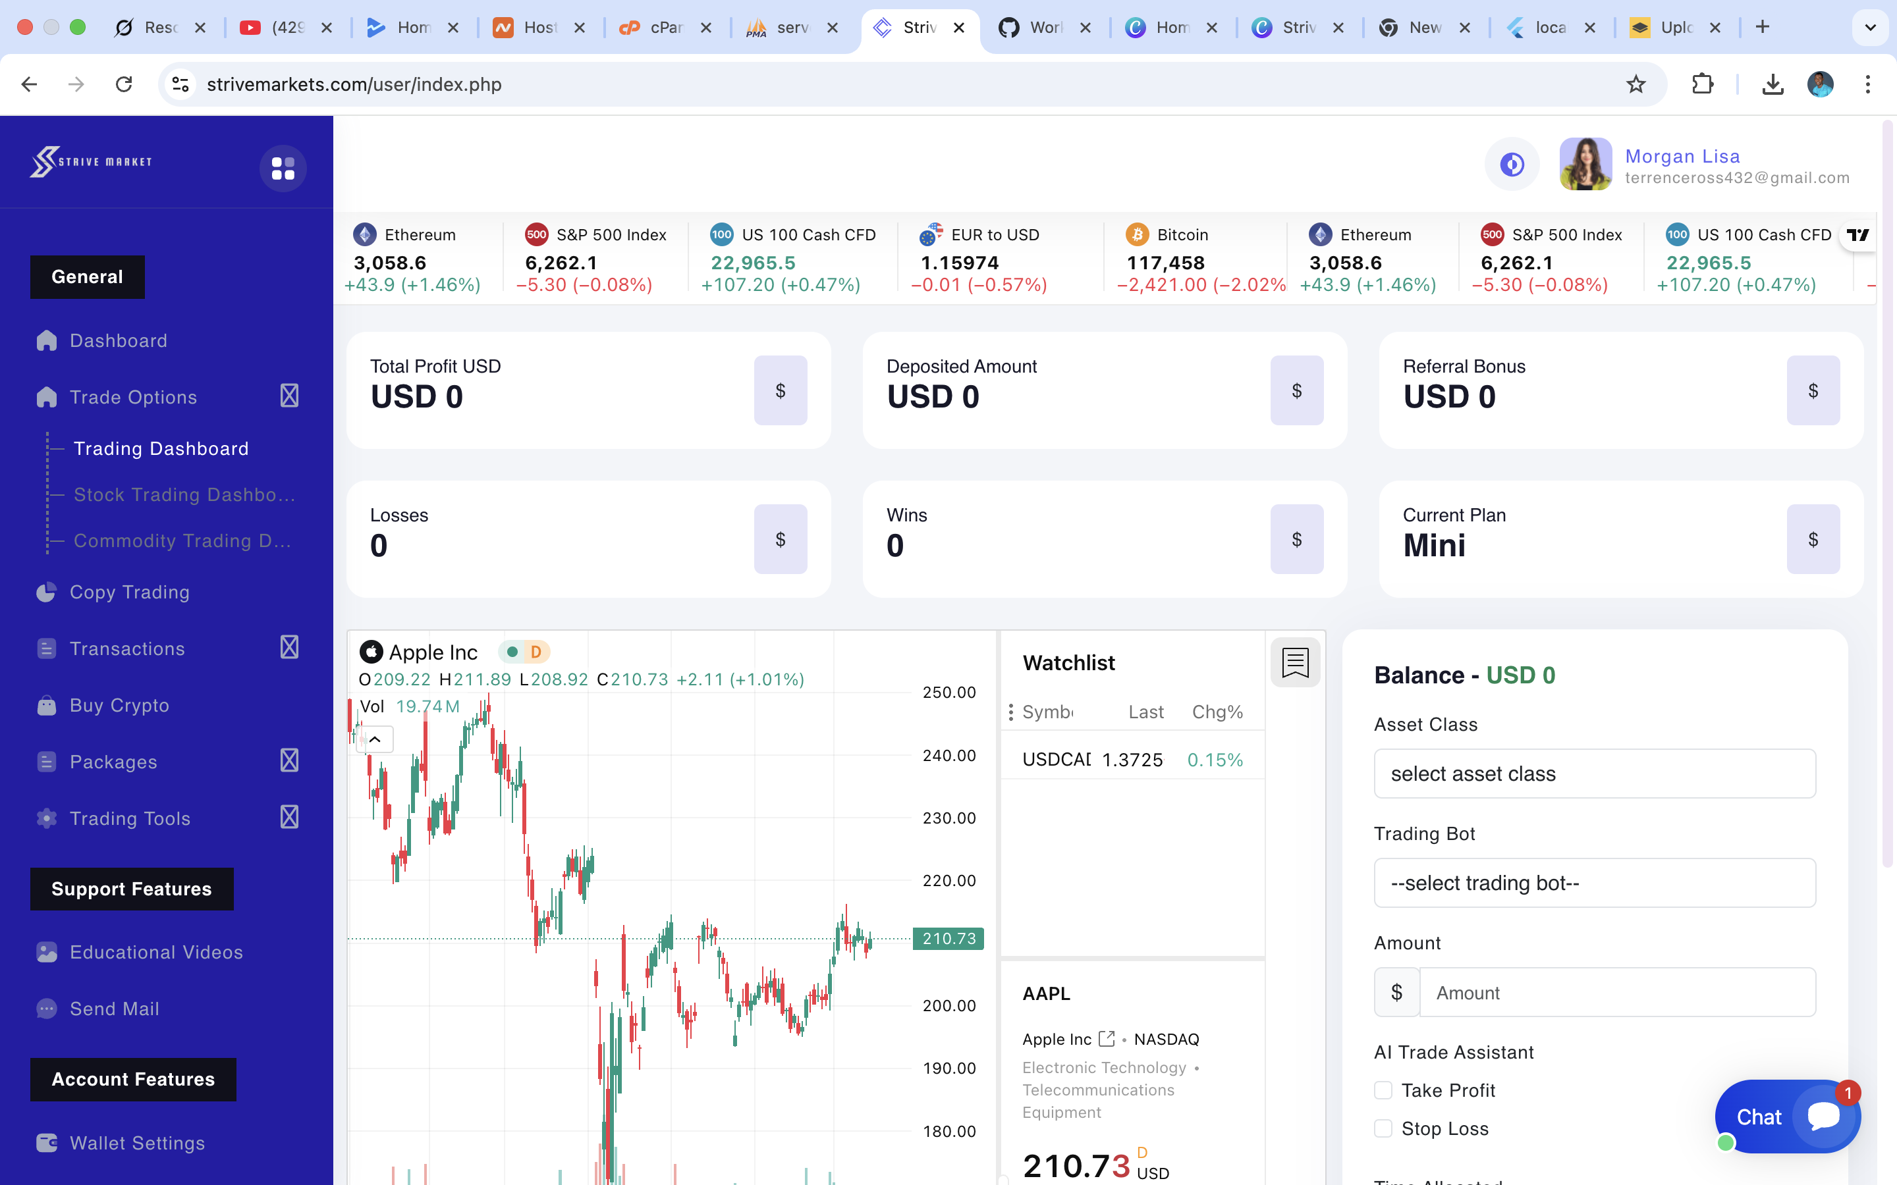This screenshot has height=1185, width=1897.
Task: Click dollar icon on Referral Bonus card
Action: (1813, 390)
